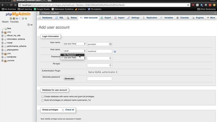Open the yellow profile avatar icon
Image resolution: width=217 pixels, height=122 pixels.
[214, 5]
